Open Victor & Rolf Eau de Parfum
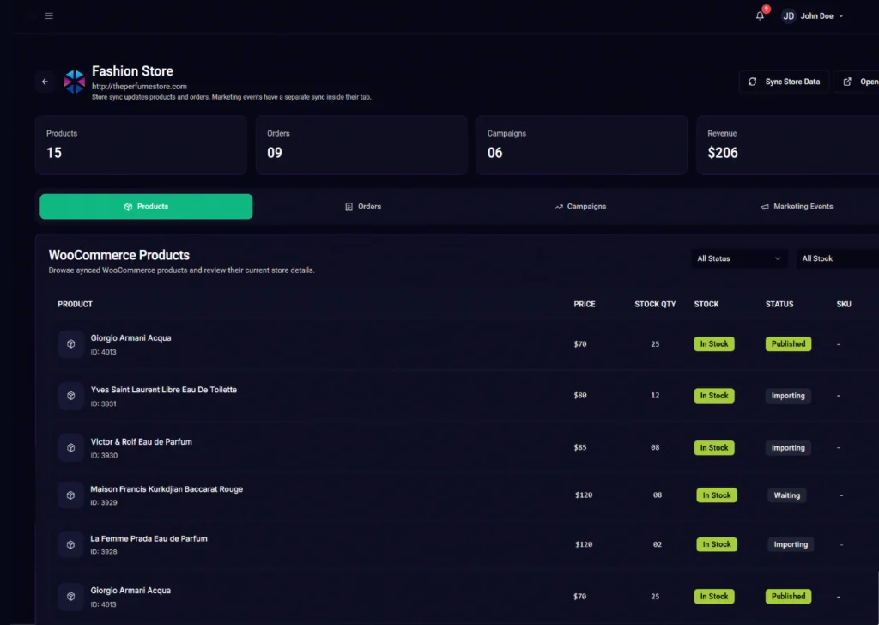The height and width of the screenshot is (625, 879). 142,441
